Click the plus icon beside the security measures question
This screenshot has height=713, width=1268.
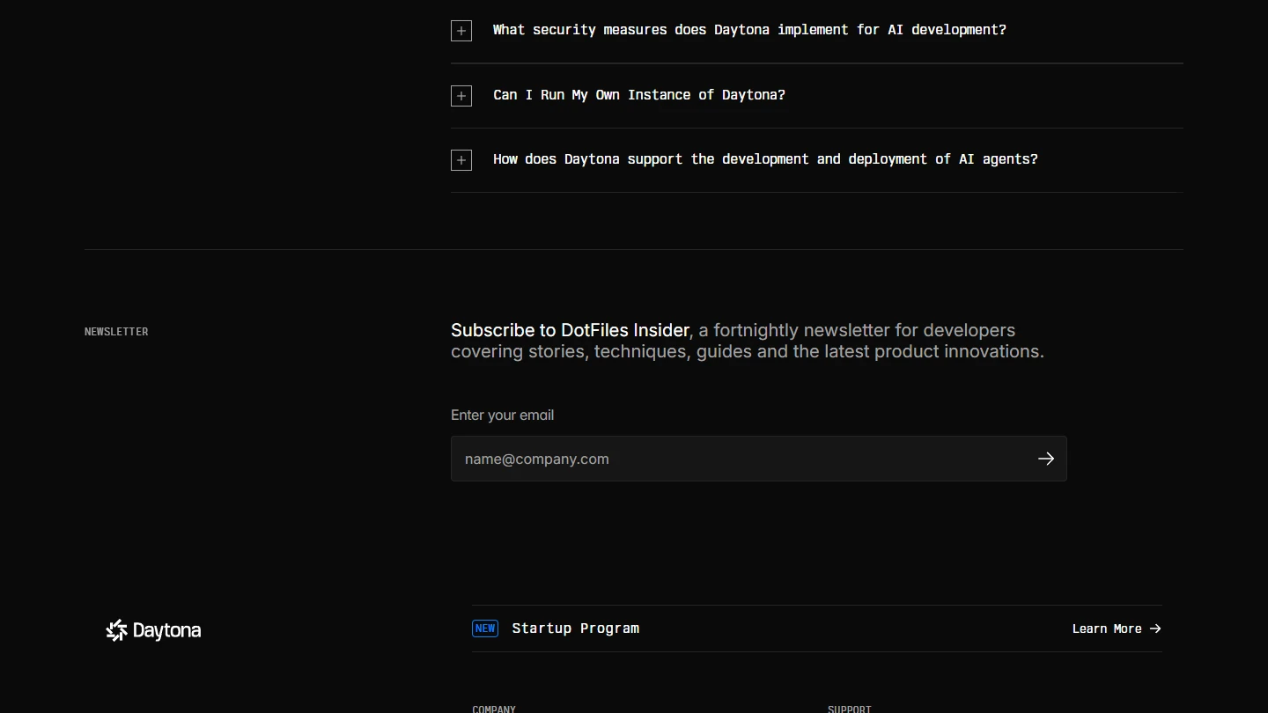coord(461,31)
